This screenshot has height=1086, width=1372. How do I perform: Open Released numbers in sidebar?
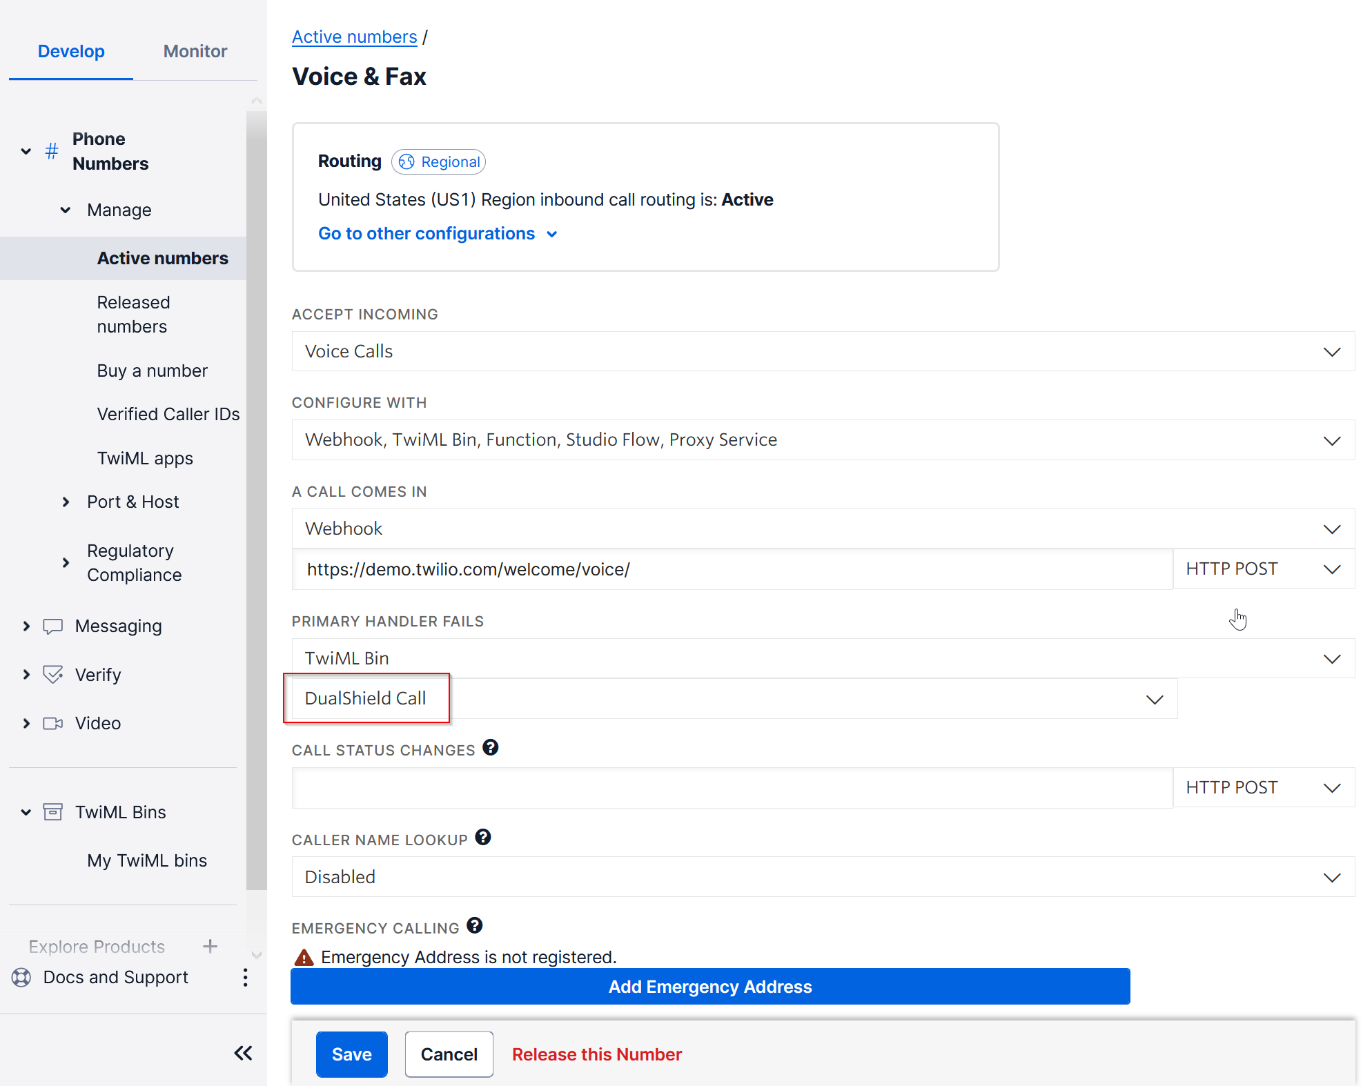133,314
